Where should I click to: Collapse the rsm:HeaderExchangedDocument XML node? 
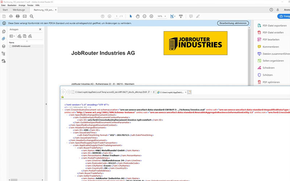click(x=67, y=128)
